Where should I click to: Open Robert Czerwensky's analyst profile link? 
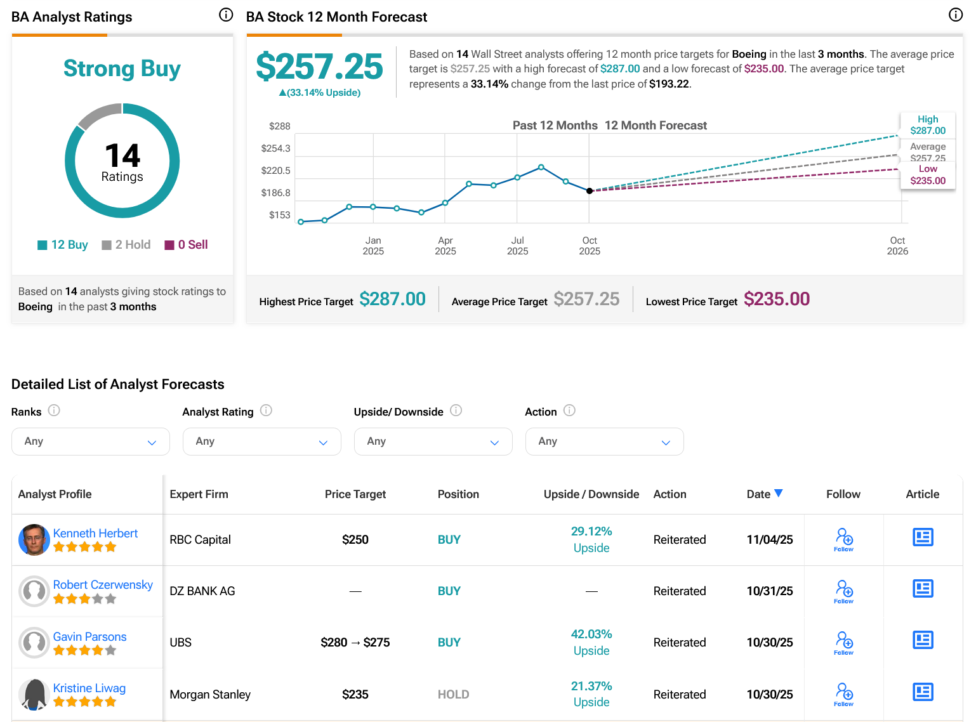point(103,585)
